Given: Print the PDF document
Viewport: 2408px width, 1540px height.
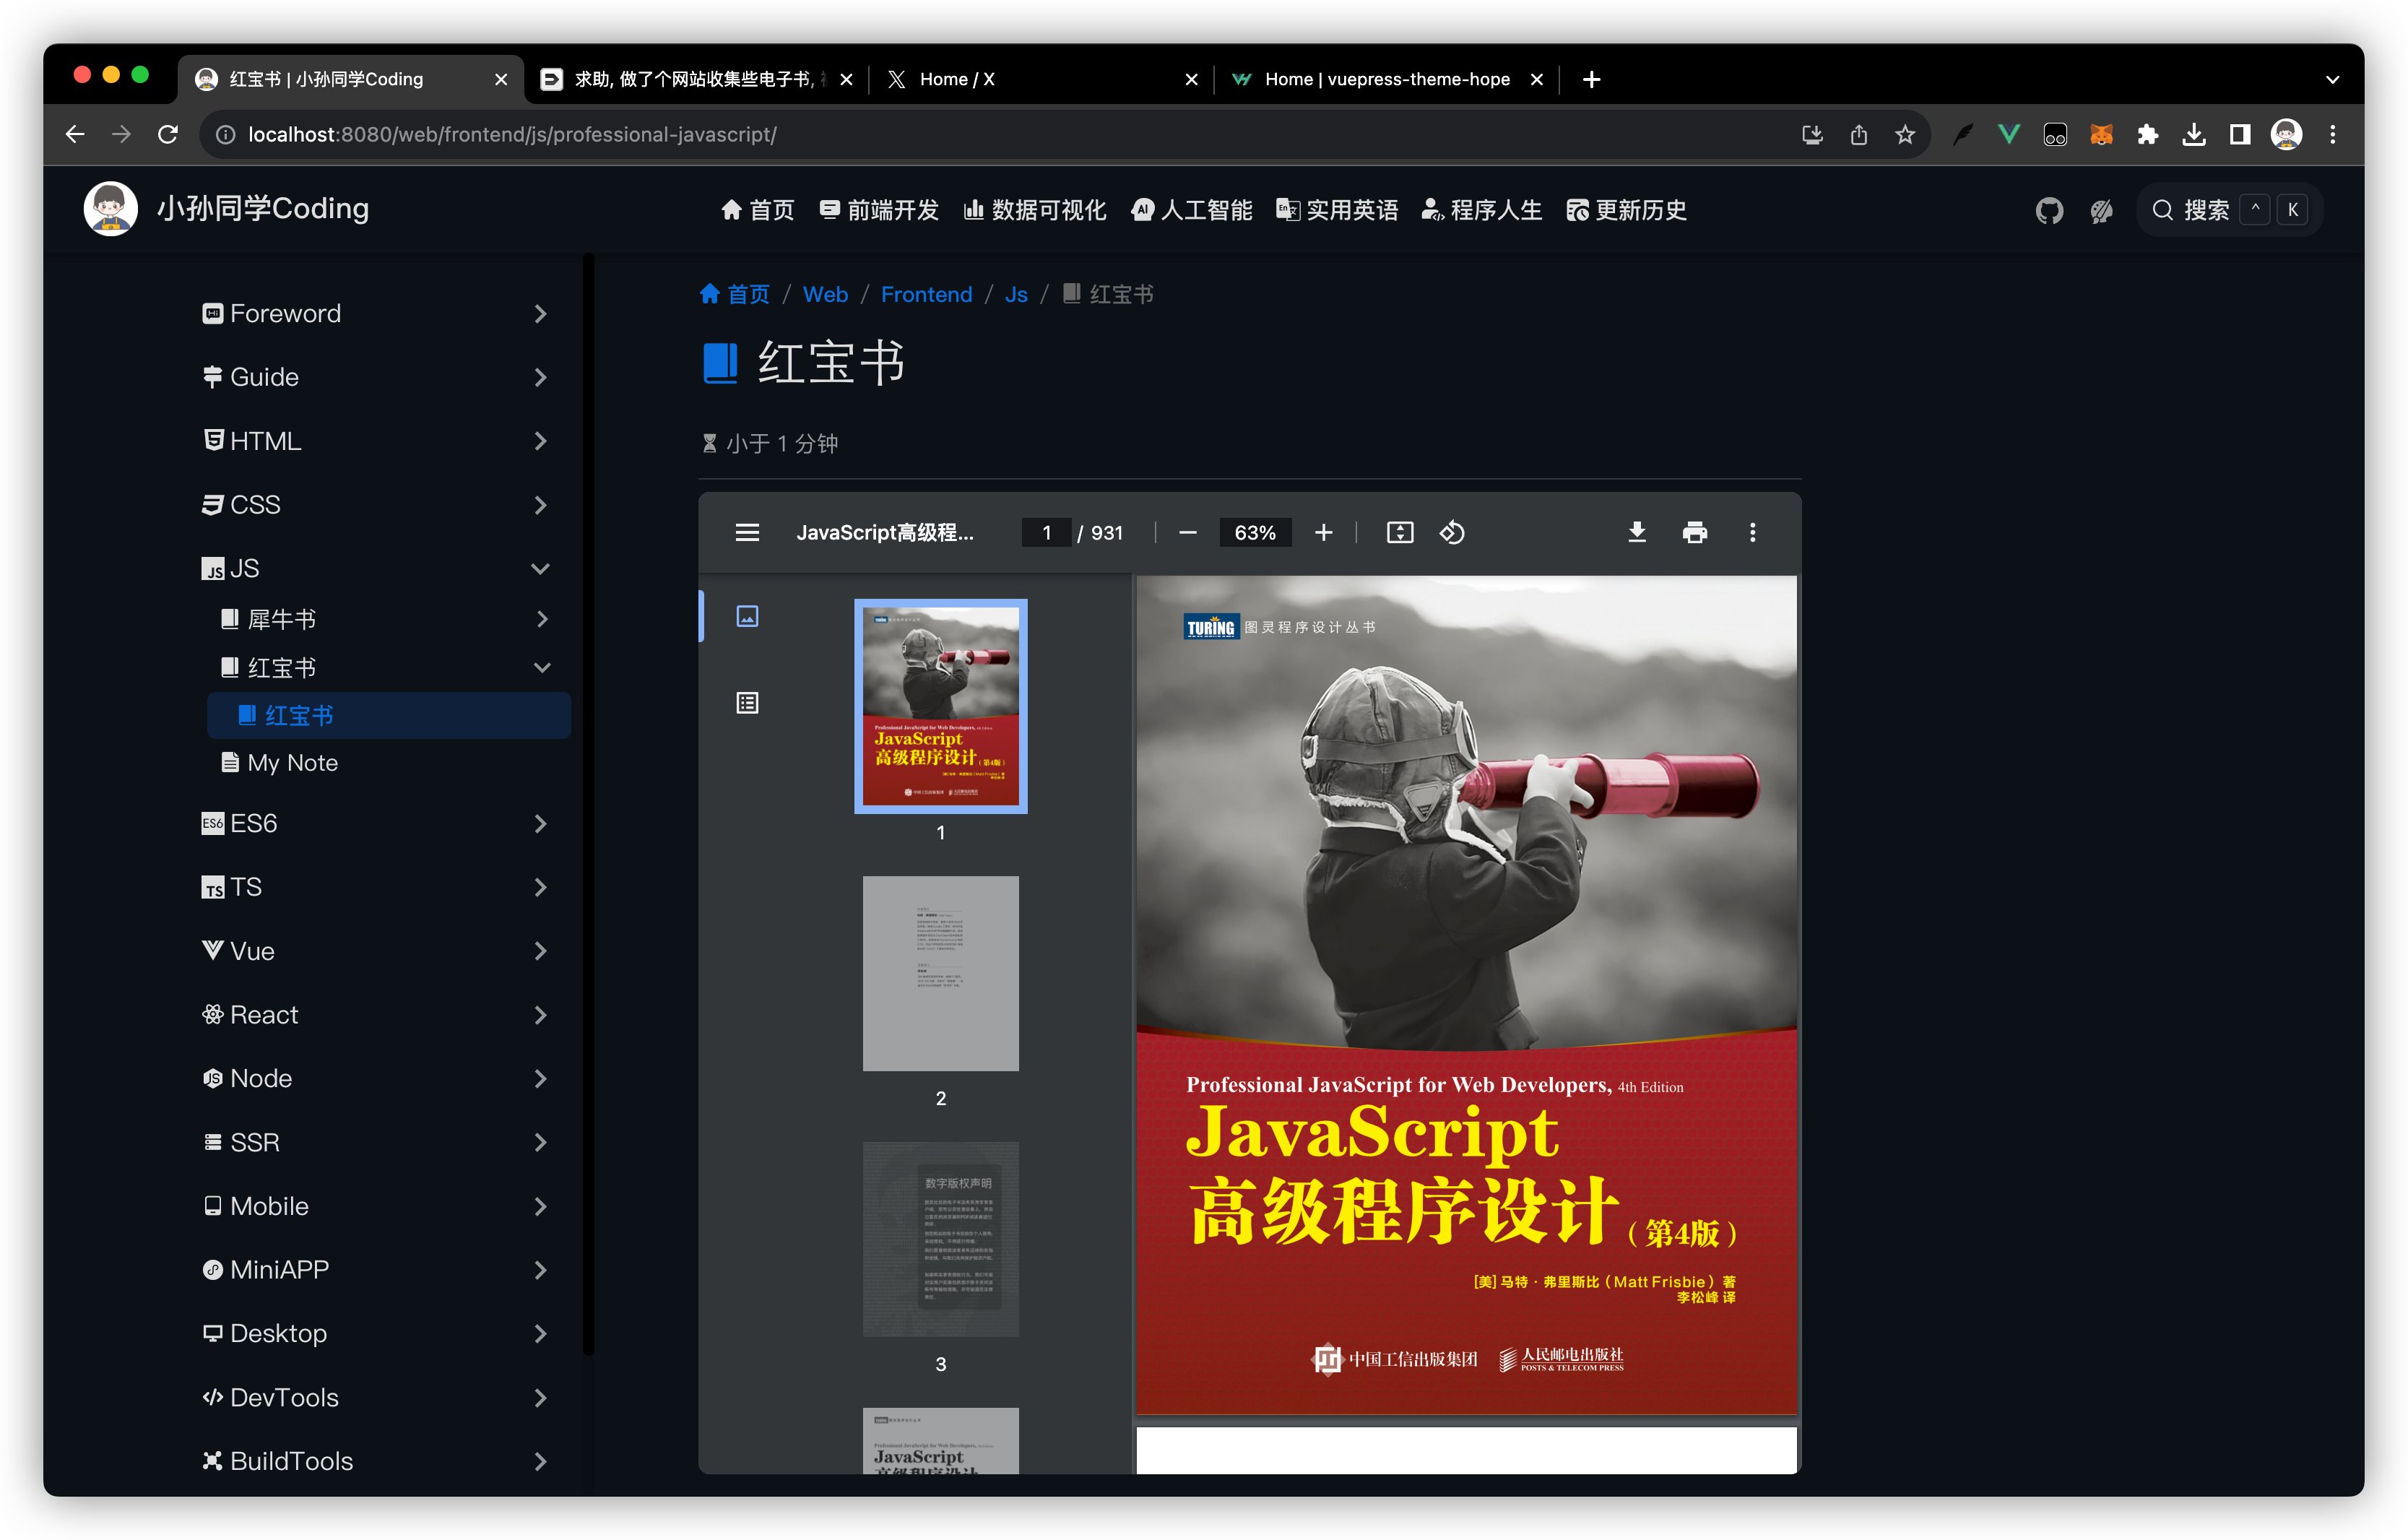Looking at the screenshot, I should [1694, 532].
